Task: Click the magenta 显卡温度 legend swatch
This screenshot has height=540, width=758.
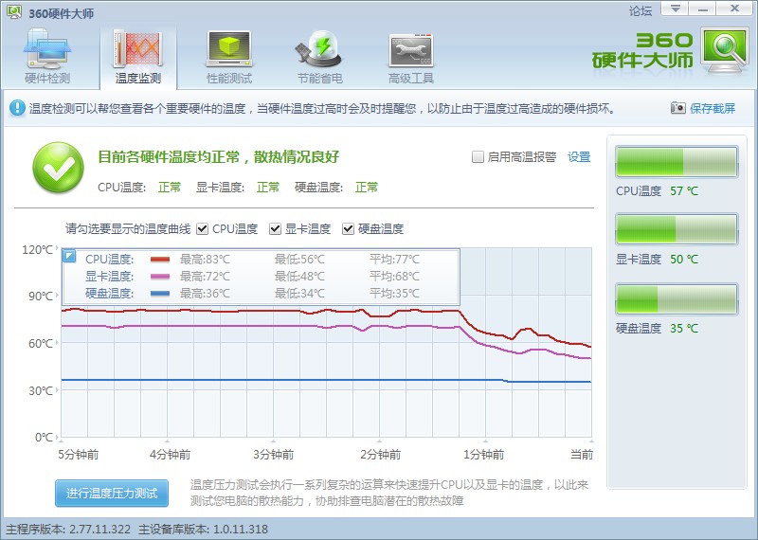Action: pyautogui.click(x=160, y=277)
